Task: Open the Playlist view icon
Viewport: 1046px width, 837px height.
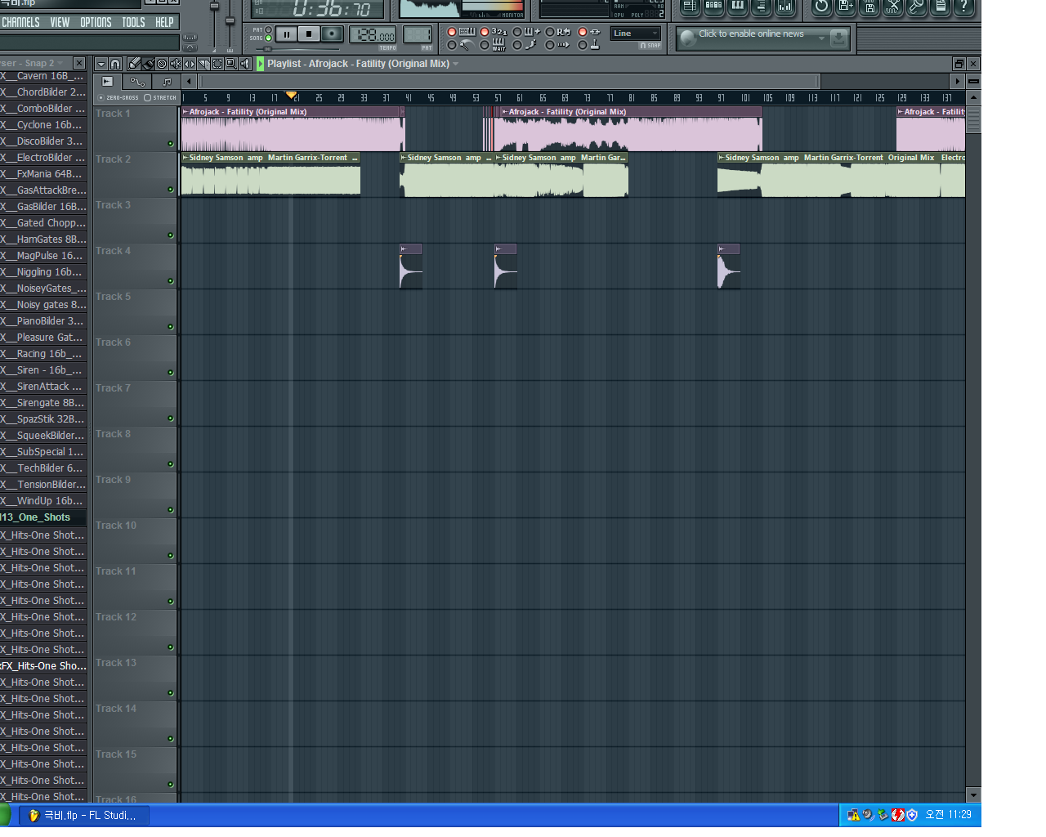Action: (x=691, y=6)
